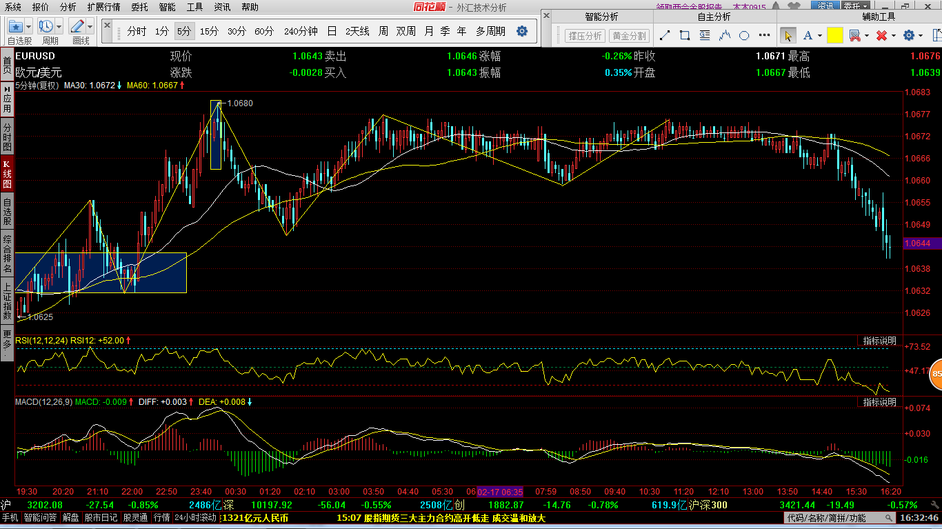Show more drawing tools ellipsis
The height and width of the screenshot is (529, 942).
point(763,36)
